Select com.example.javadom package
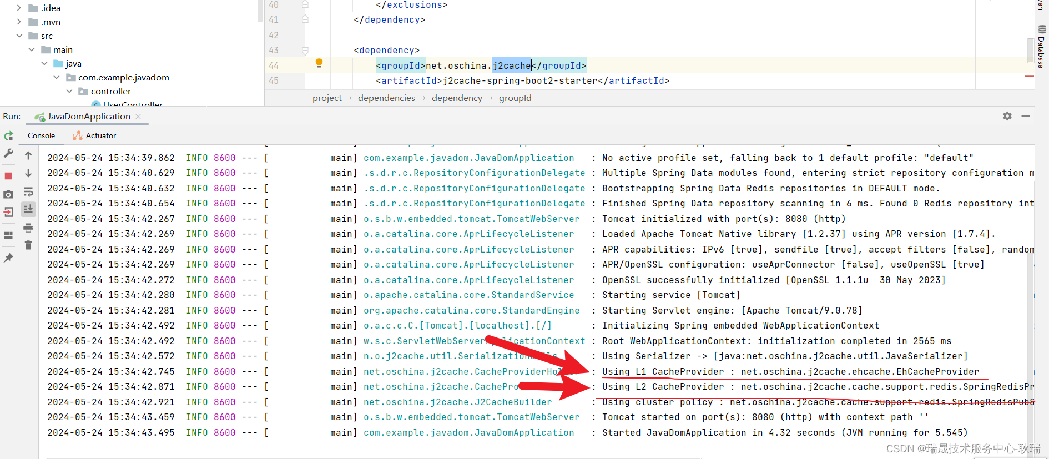Screen dimensions: 1049x459 click(x=123, y=77)
